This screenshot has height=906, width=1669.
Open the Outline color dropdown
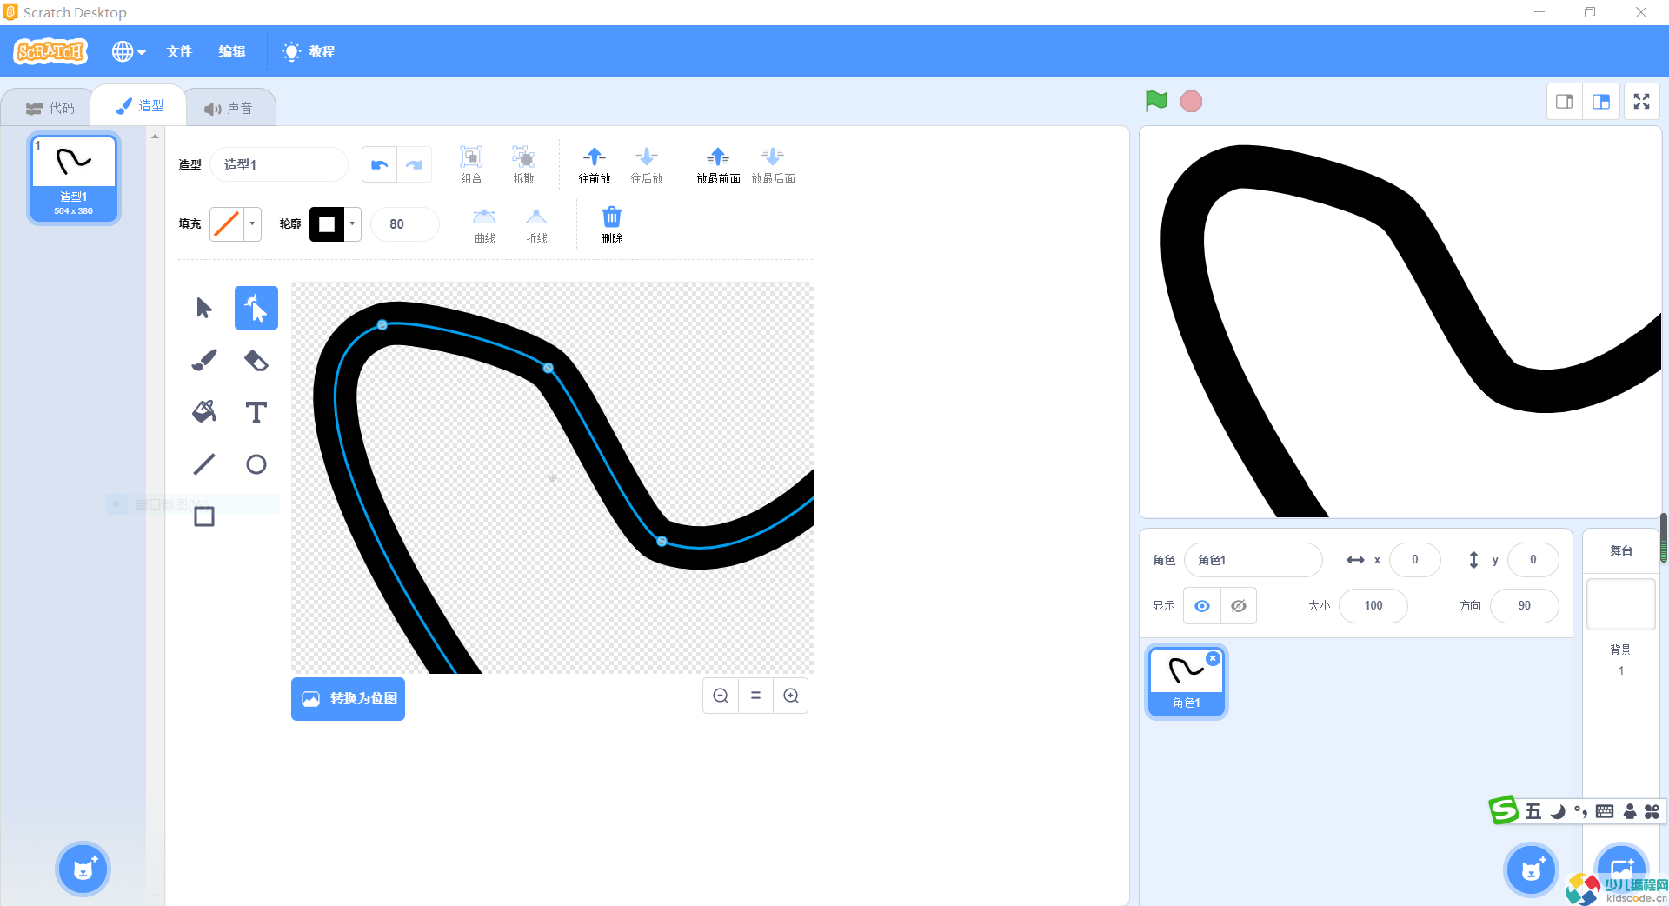click(353, 223)
